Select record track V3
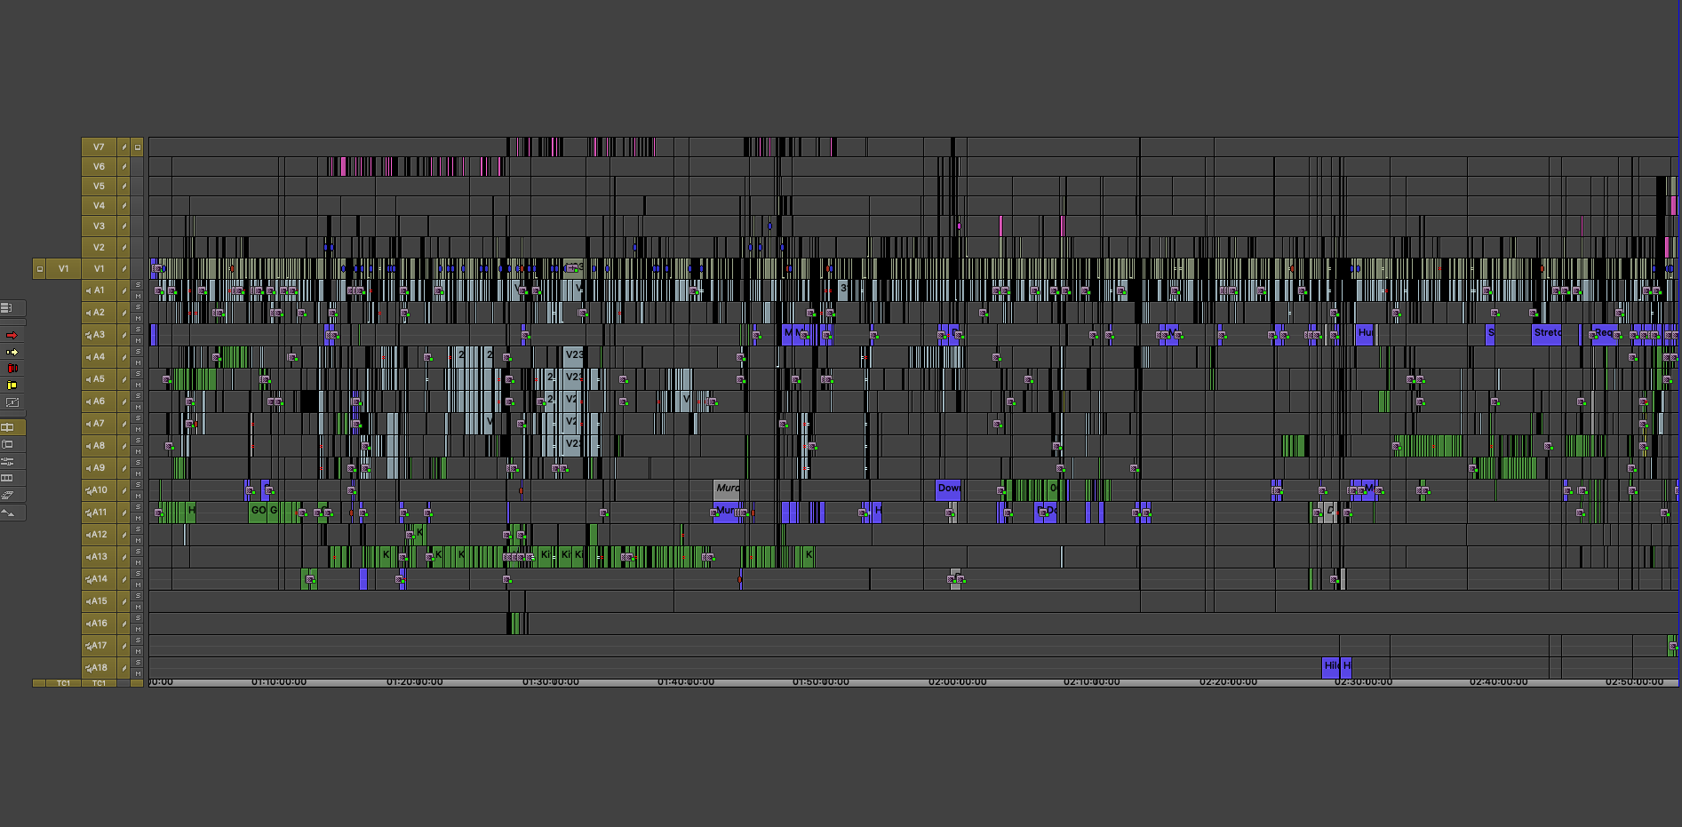1682x827 pixels. [99, 227]
